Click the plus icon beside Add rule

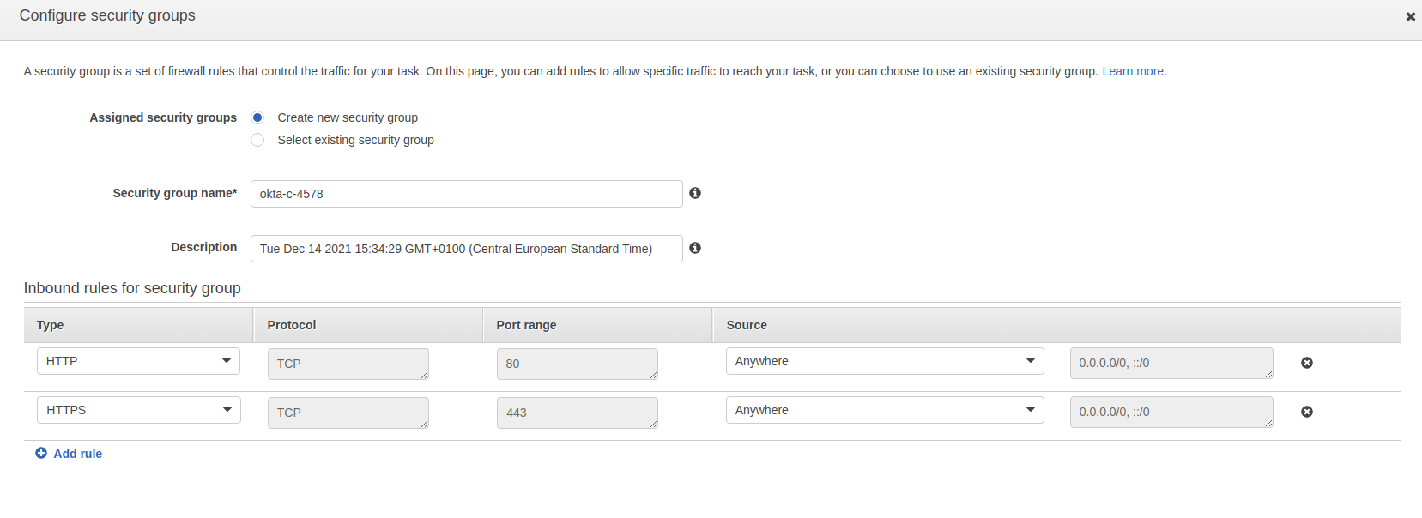pos(41,453)
